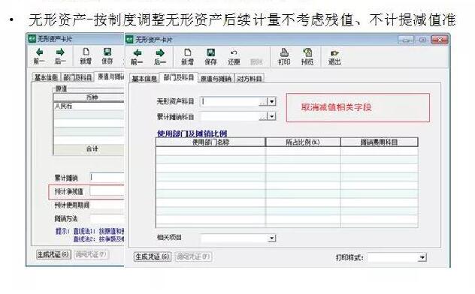Click 累计摊销 input field in back window
Screen dimensions: 475x294
point(107,178)
